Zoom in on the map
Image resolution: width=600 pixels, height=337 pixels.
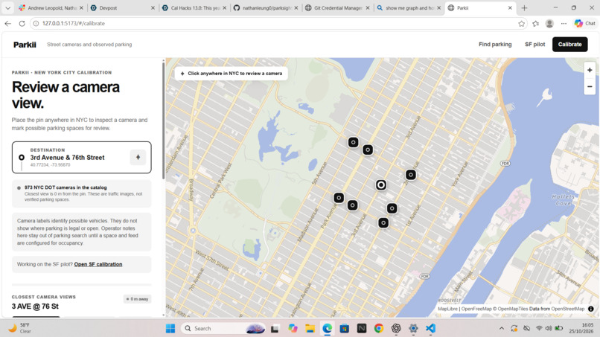tap(590, 70)
